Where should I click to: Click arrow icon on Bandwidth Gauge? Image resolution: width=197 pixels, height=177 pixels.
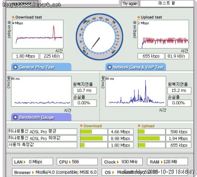tap(15, 117)
